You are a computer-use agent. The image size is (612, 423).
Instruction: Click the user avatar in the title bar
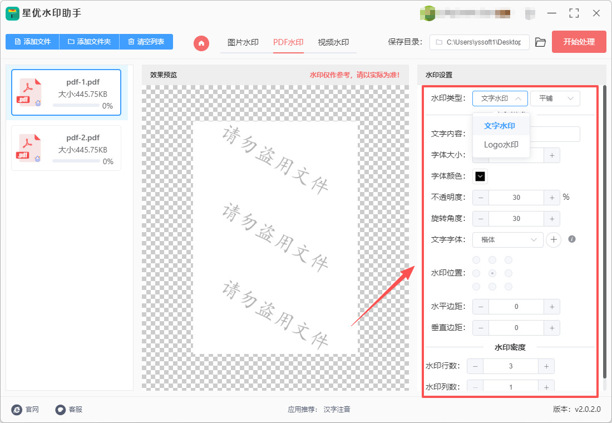click(427, 14)
